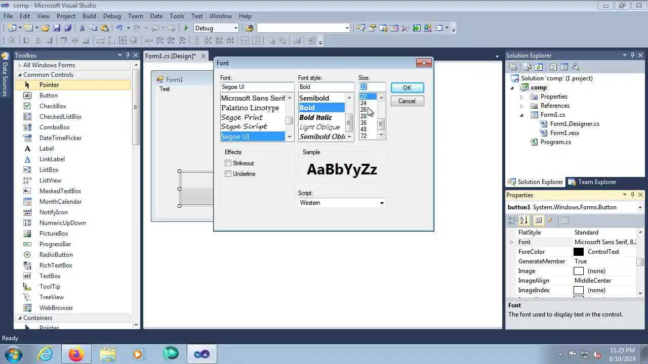Image resolution: width=648 pixels, height=364 pixels.
Task: Expand the References node in Solution Explorer
Action: point(522,106)
